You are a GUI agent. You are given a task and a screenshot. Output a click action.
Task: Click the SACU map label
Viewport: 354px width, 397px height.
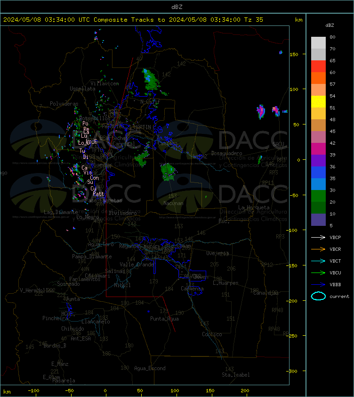click(278, 144)
